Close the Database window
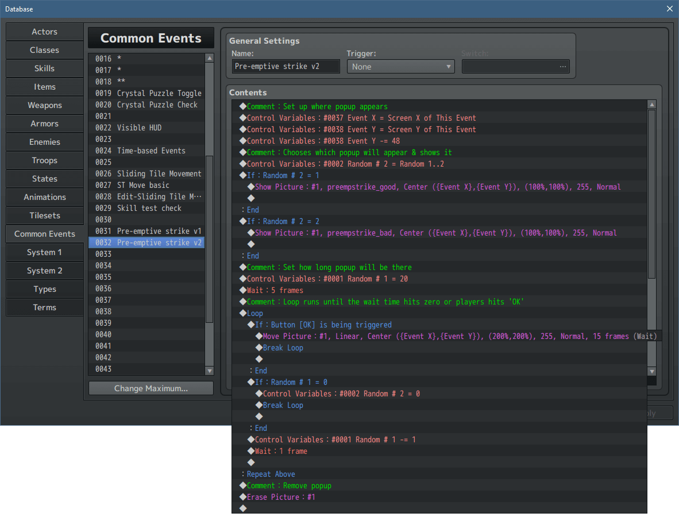 click(669, 9)
